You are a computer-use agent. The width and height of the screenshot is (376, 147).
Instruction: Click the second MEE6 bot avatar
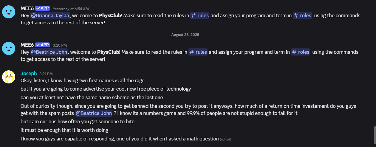point(9,48)
